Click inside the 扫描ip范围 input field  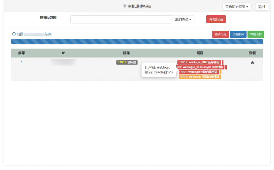[x=121, y=19]
